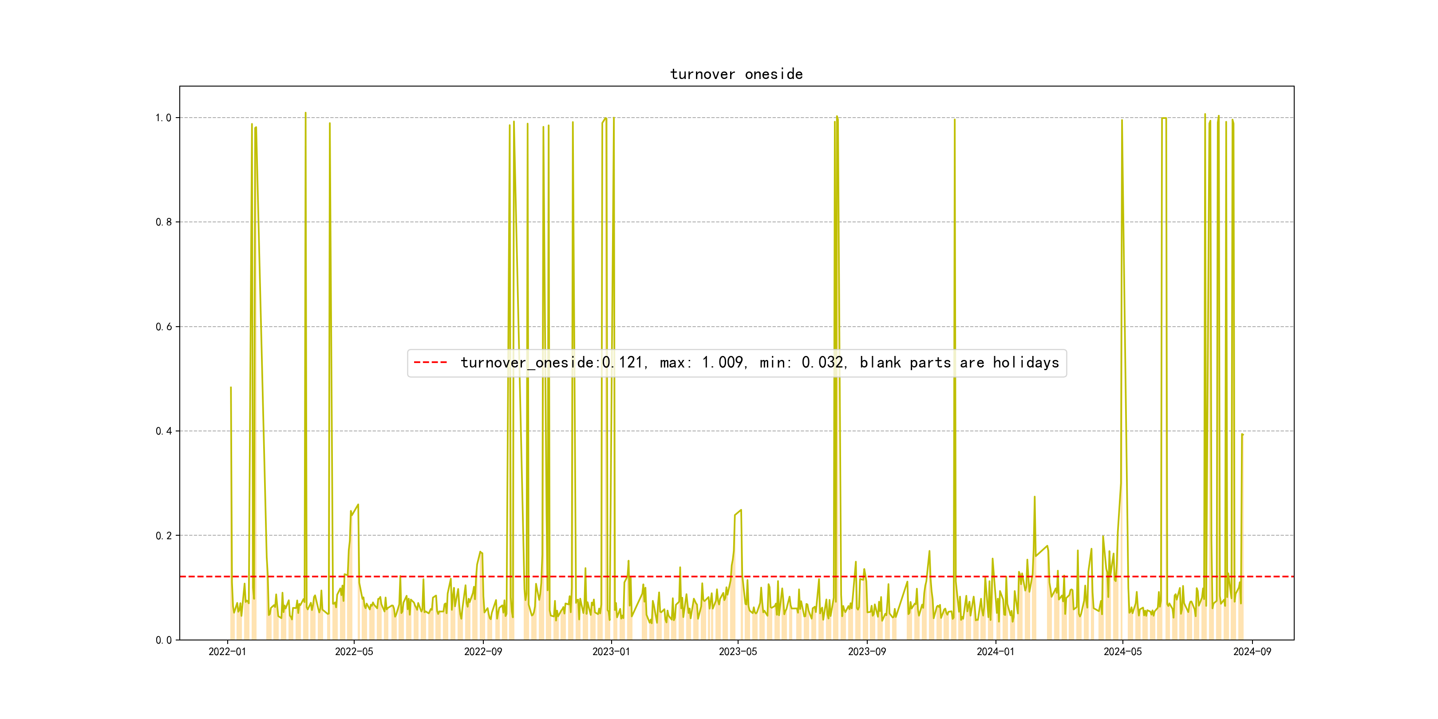Select the 2024-09 x-axis tick label

click(1252, 652)
